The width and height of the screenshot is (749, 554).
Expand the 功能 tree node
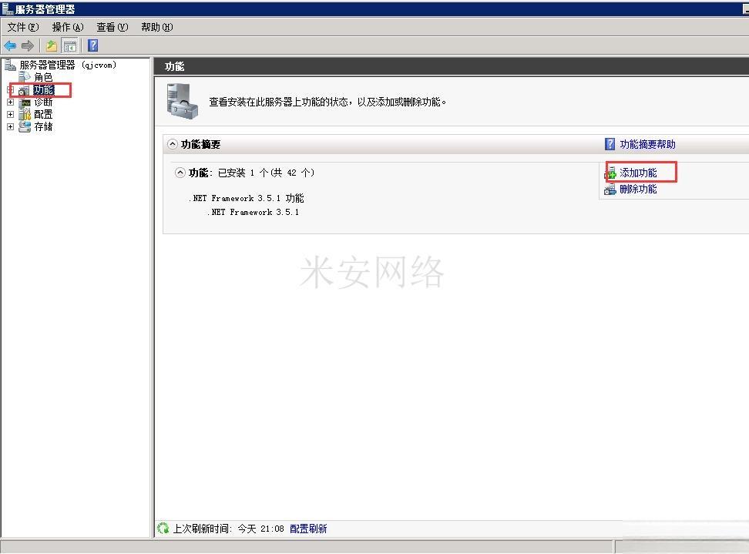click(x=11, y=90)
